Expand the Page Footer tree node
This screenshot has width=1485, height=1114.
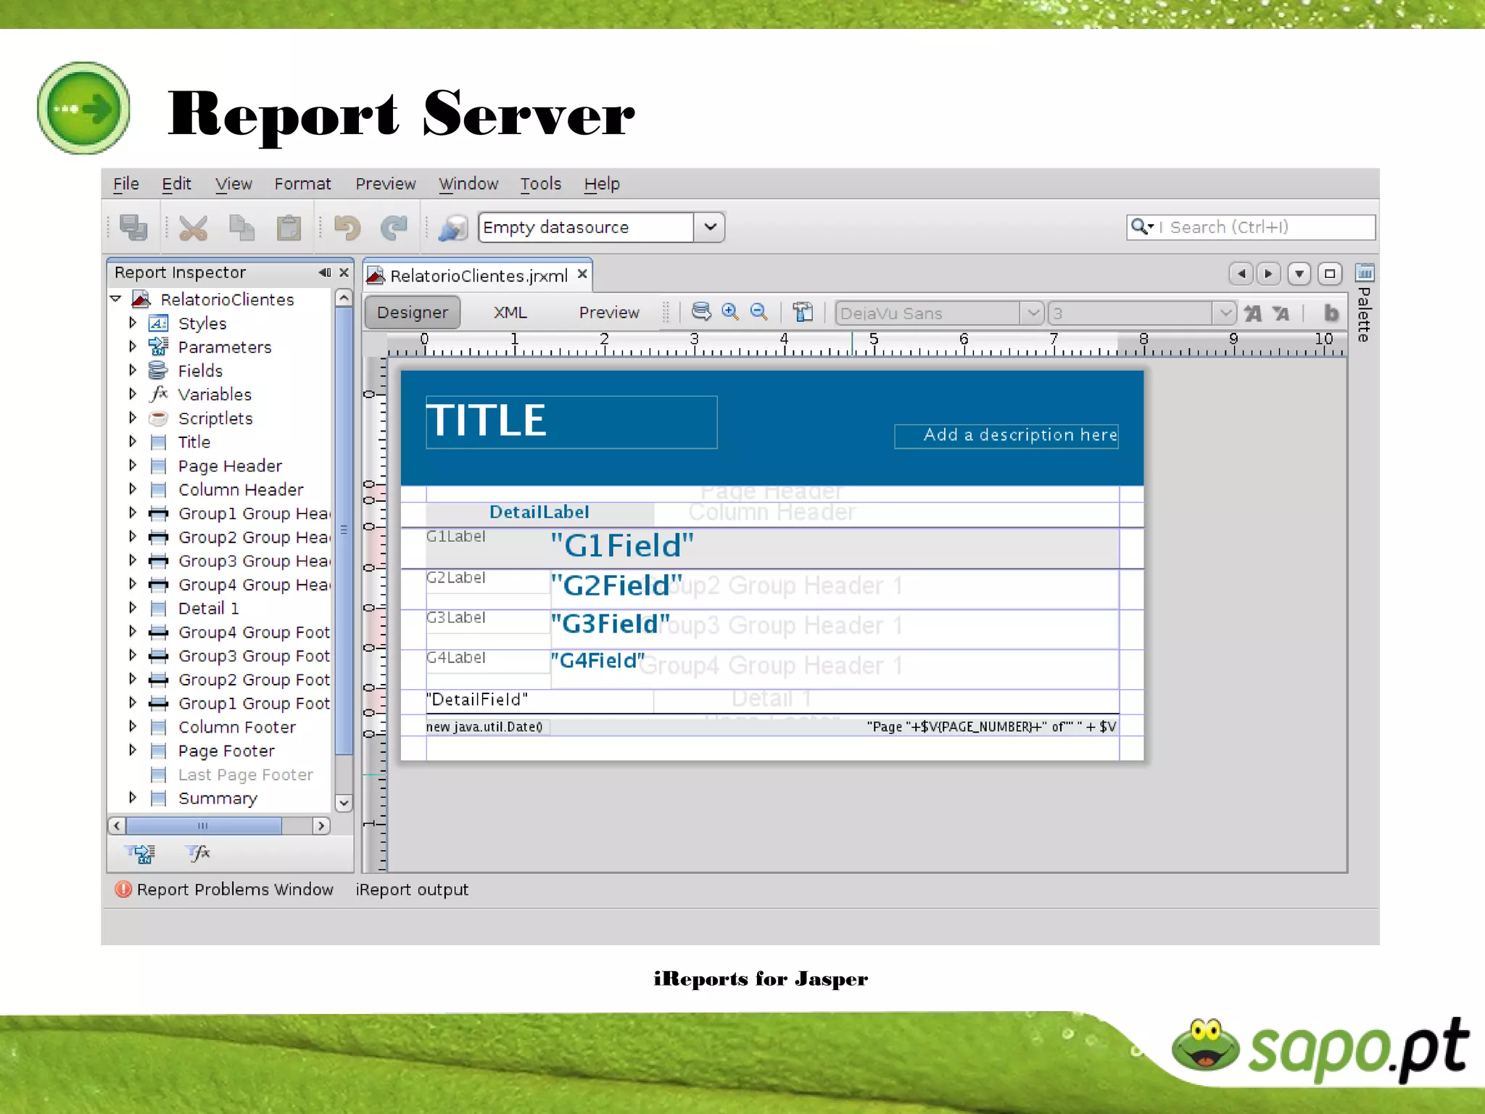[x=133, y=750]
